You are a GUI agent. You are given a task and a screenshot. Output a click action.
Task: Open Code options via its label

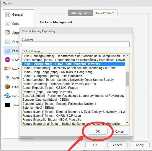(16, 24)
